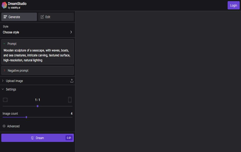Select the landscape aspect ratio icon
Image resolution: width=241 pixels, height=152 pixels.
[x=5, y=100]
